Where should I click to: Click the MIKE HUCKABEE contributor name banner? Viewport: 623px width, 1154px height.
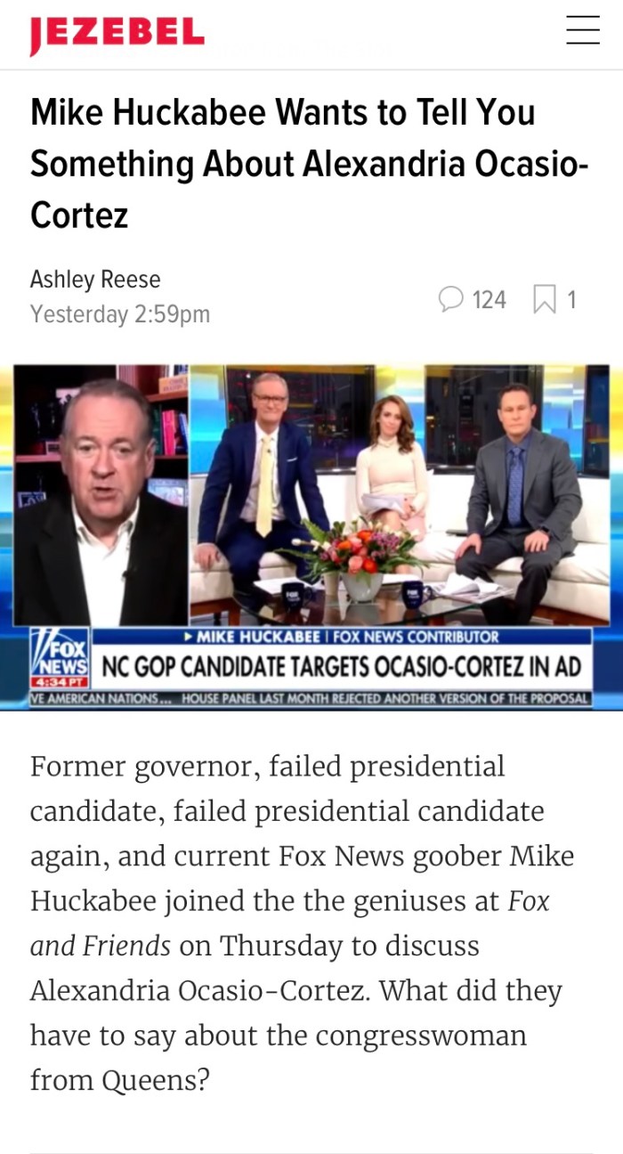(x=341, y=637)
